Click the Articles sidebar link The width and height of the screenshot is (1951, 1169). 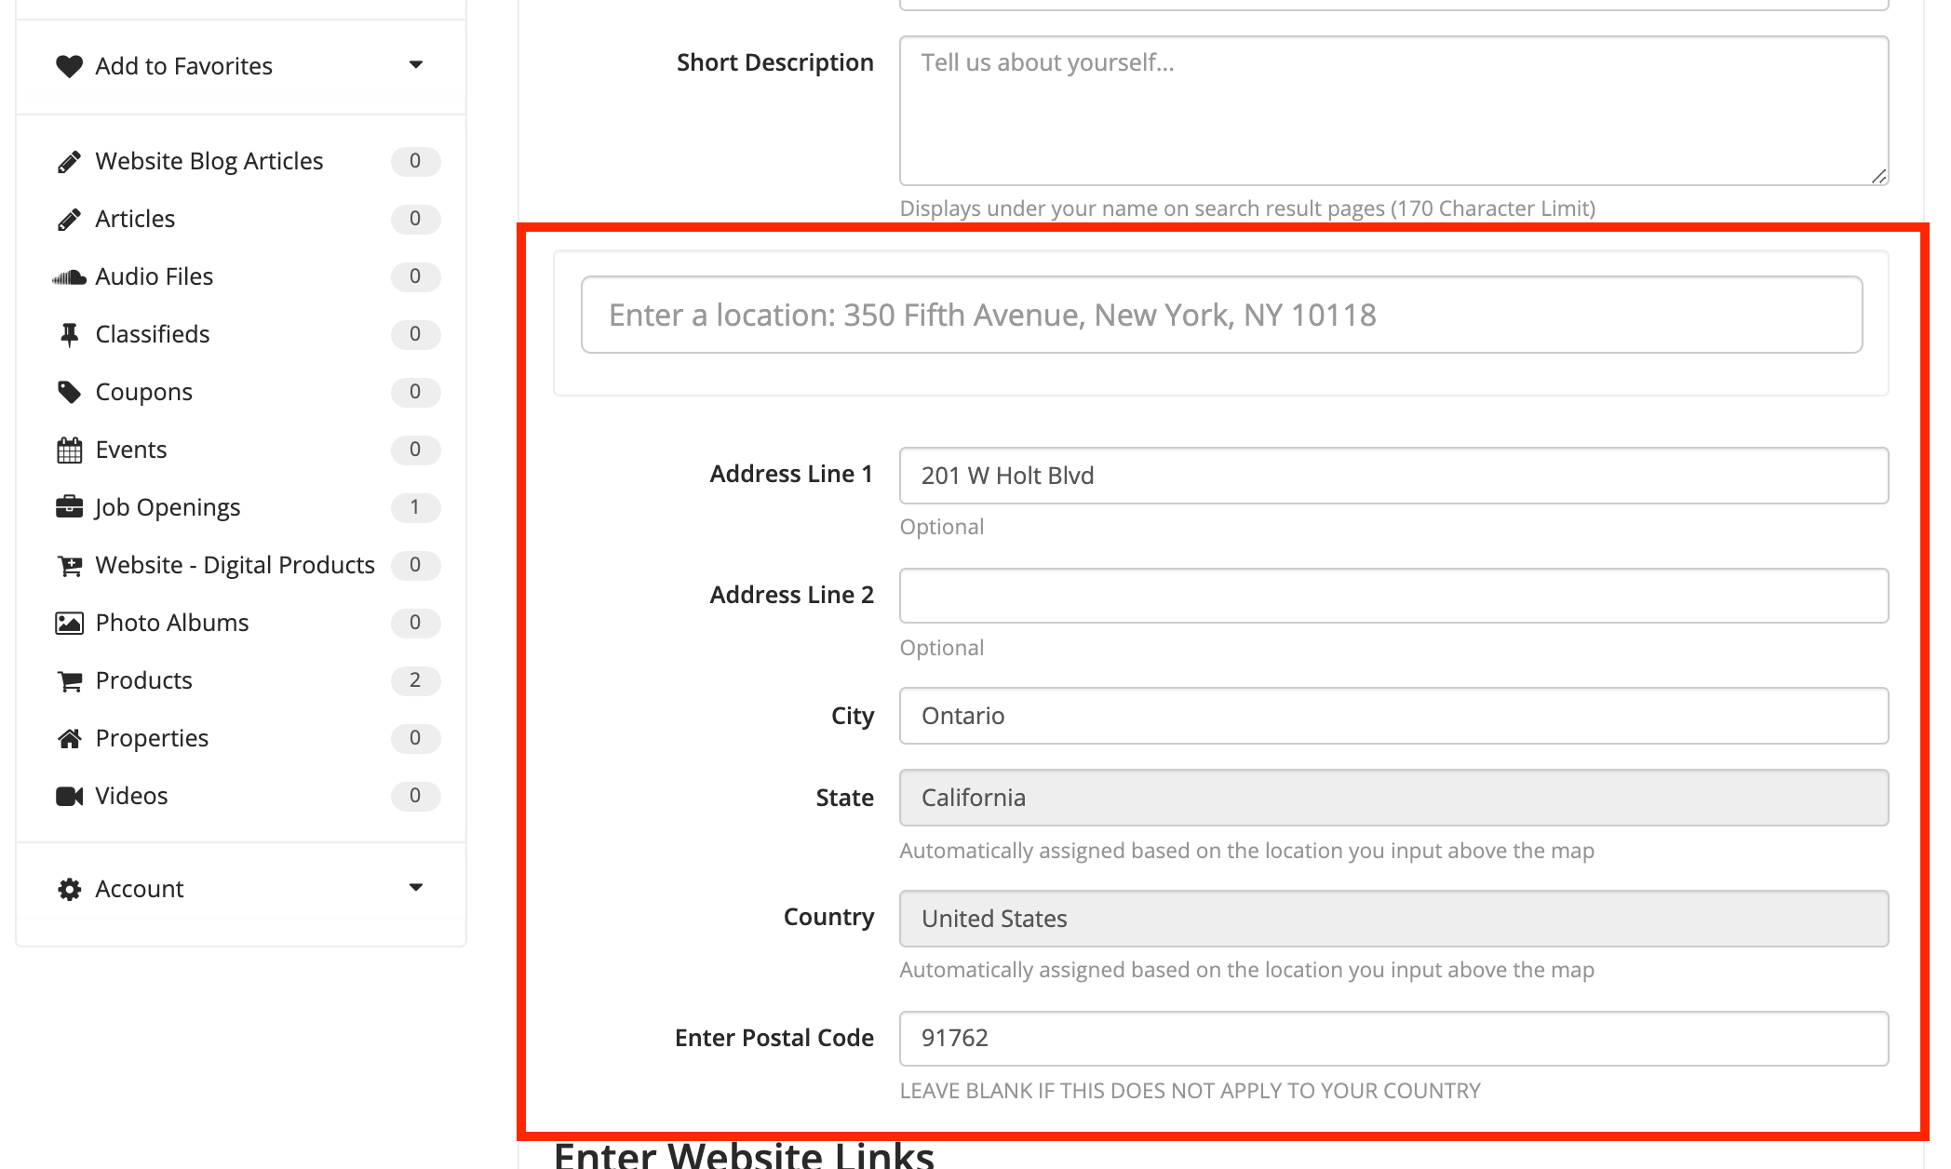135,219
